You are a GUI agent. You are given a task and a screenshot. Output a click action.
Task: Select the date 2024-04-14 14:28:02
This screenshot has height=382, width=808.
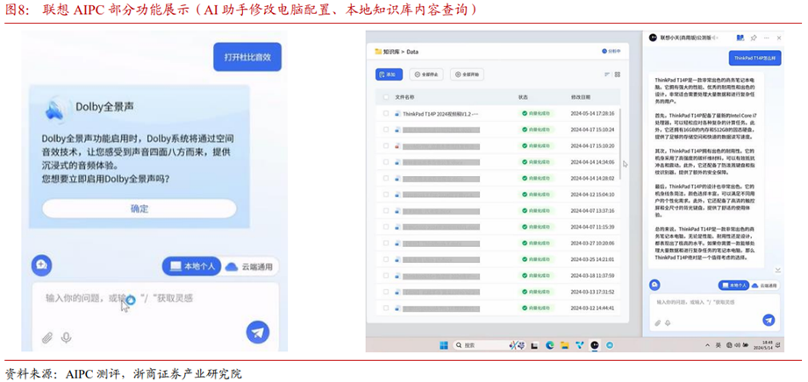tap(592, 178)
